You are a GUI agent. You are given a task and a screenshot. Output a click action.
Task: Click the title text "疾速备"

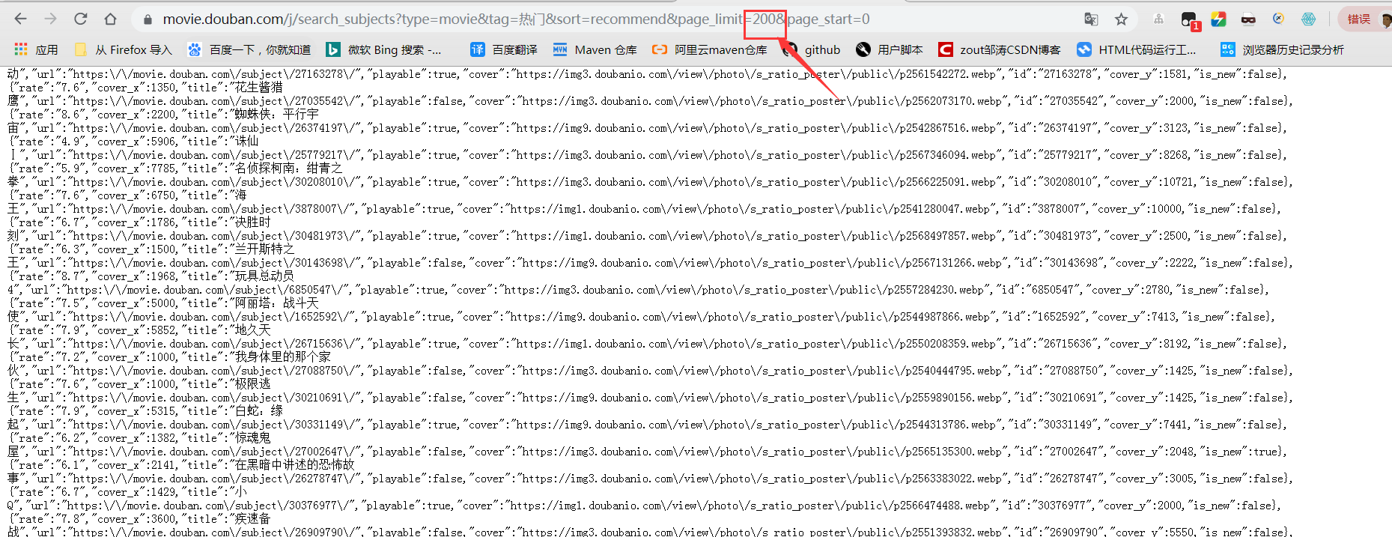click(x=253, y=519)
